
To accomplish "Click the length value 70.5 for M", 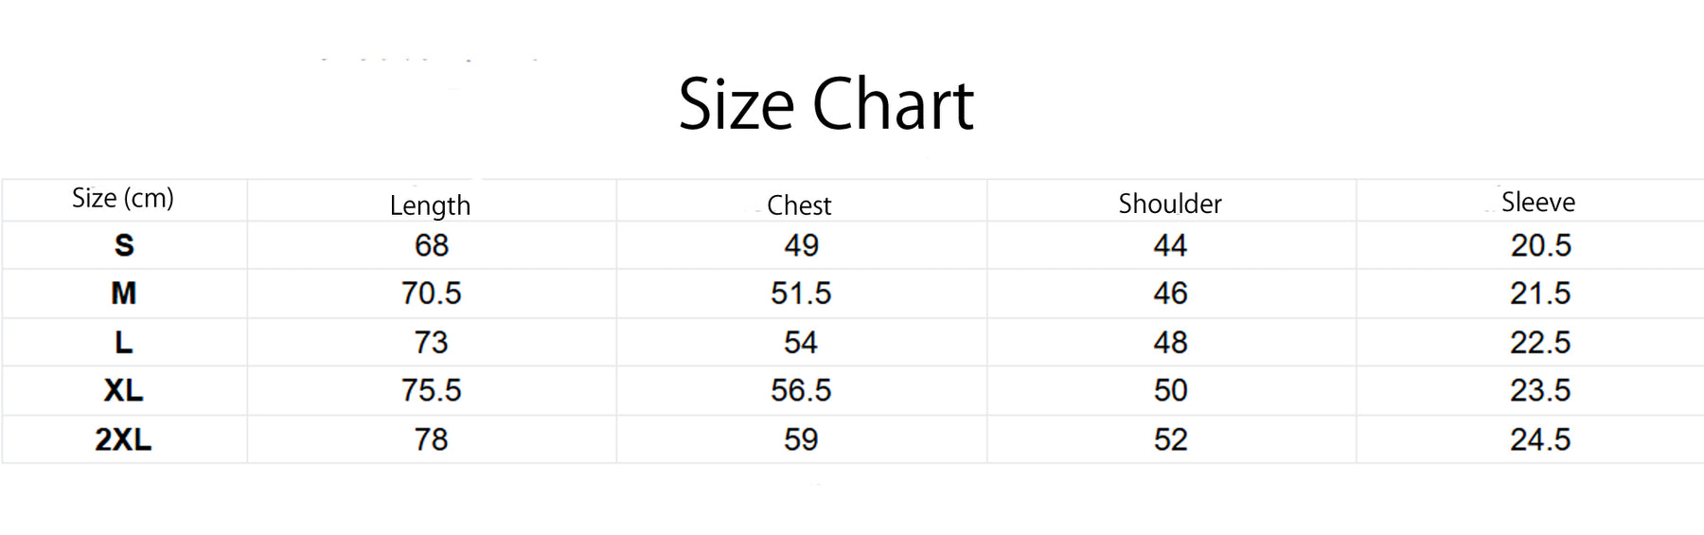I will (431, 294).
